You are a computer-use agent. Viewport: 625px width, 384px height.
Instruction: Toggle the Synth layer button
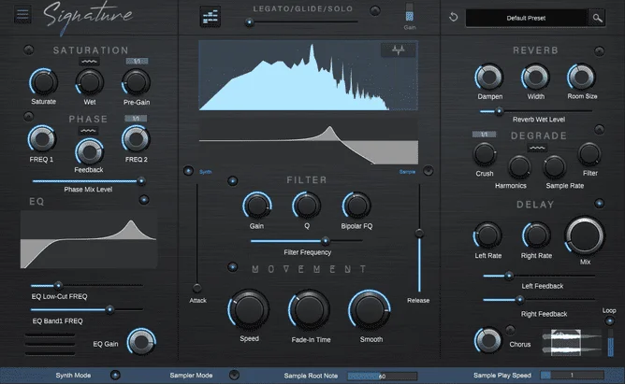click(188, 171)
